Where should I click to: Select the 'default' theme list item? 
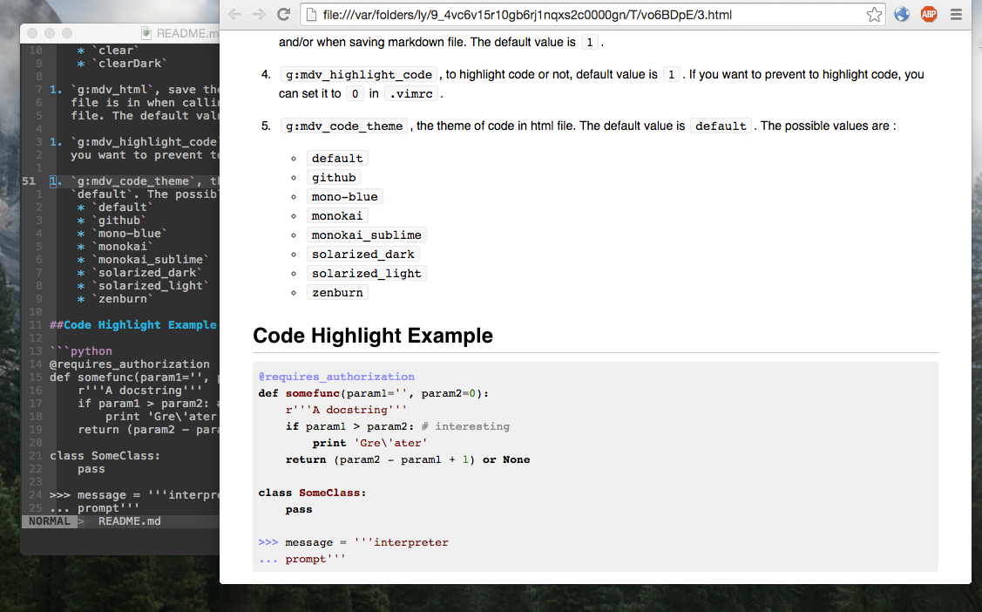pyautogui.click(x=337, y=159)
